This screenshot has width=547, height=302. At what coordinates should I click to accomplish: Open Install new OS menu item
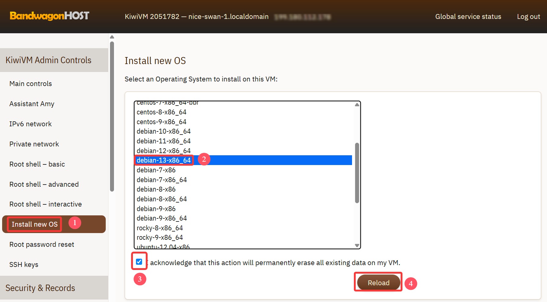35,224
